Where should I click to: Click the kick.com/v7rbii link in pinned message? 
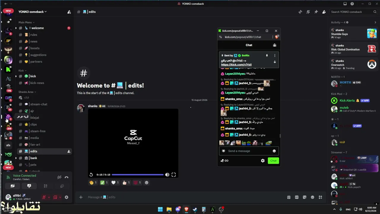[236, 64]
